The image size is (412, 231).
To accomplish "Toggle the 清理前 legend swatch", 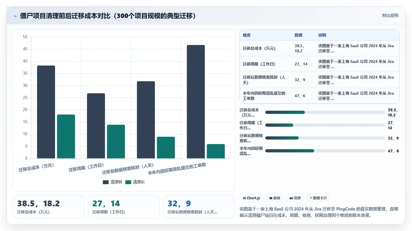I will click(x=106, y=182).
